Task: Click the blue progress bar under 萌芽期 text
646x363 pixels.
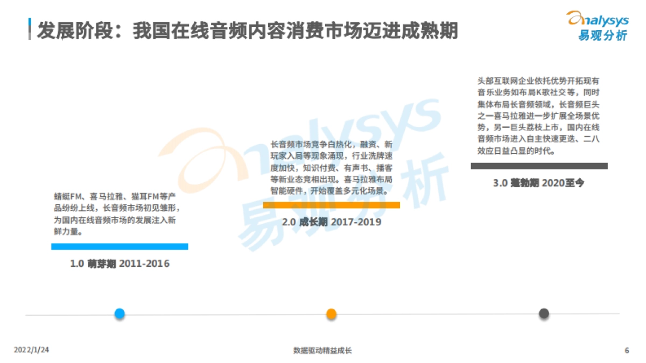Action: (x=120, y=247)
